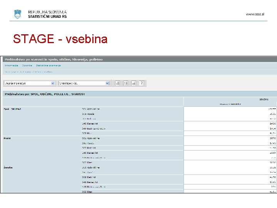Visit the www.stat.si link
The image size is (277, 208).
[255, 14]
